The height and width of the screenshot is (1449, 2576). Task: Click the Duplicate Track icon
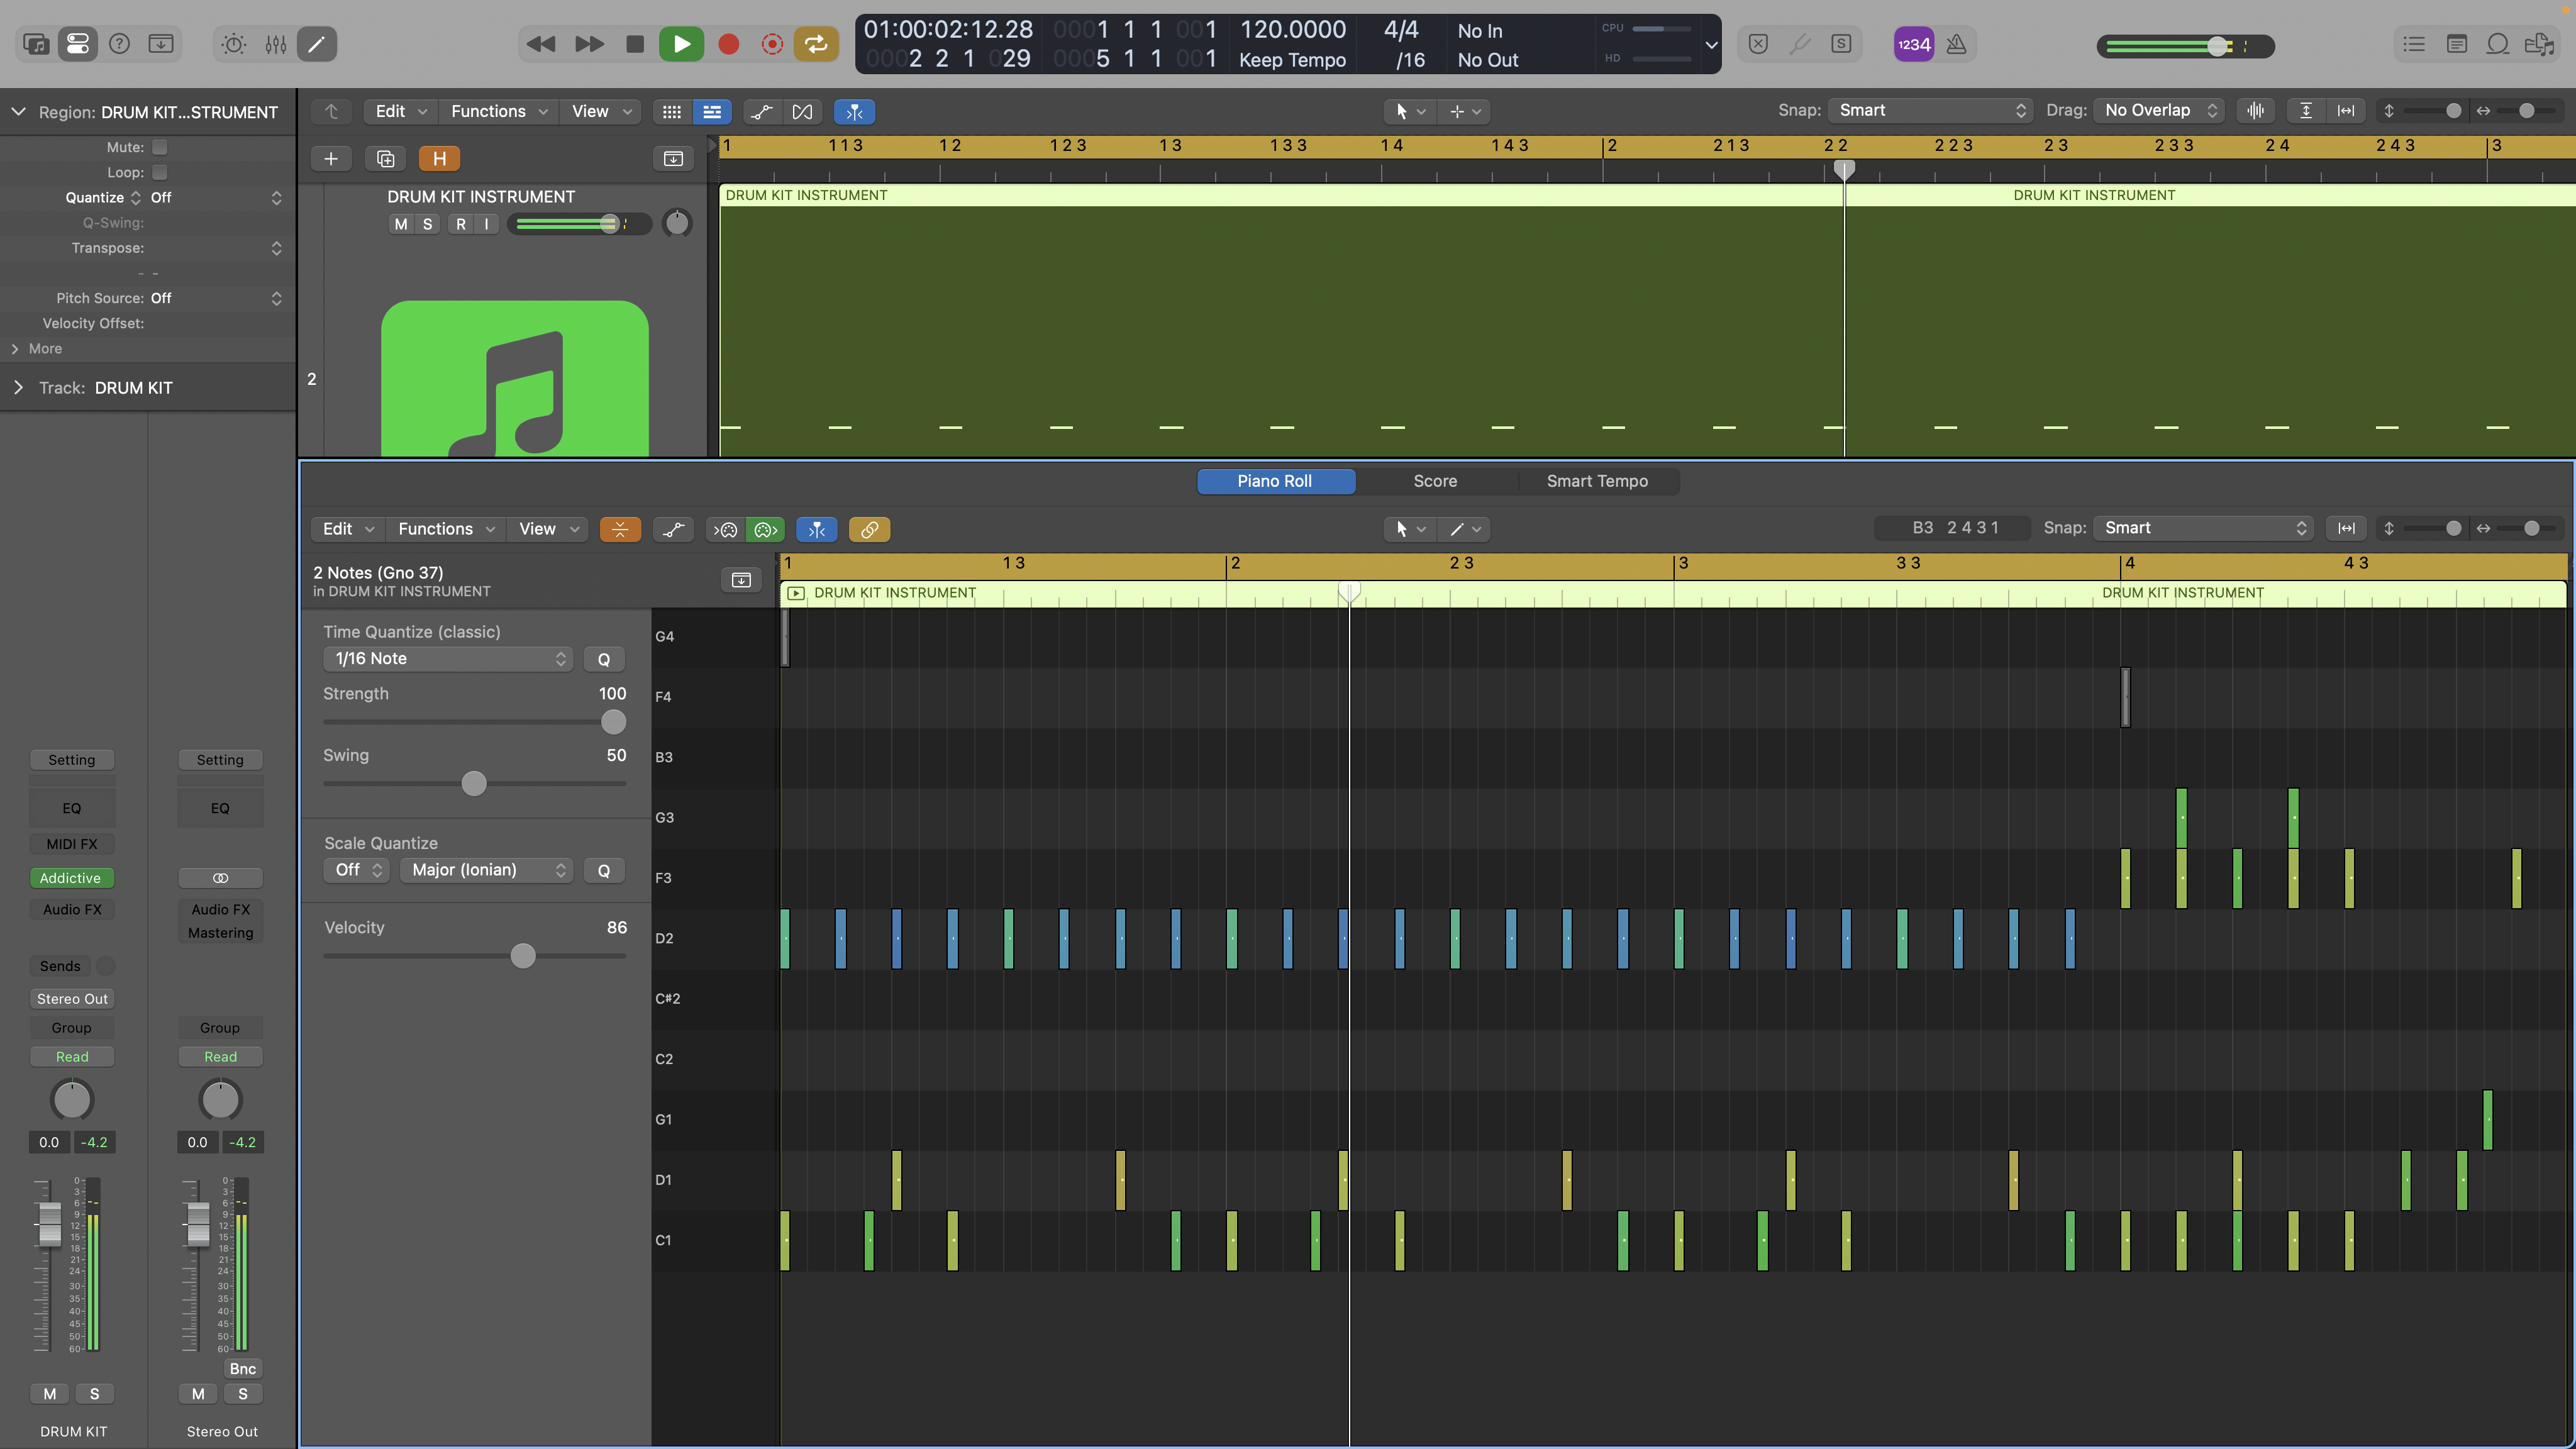click(x=385, y=158)
